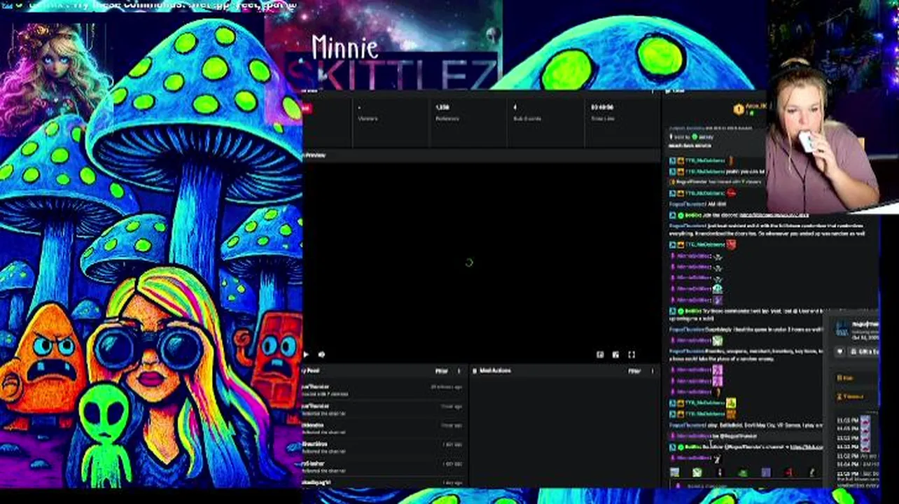Click the chat message input field

coord(746,485)
